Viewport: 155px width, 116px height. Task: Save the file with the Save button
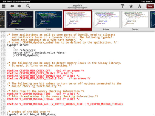click(x=150, y=6)
